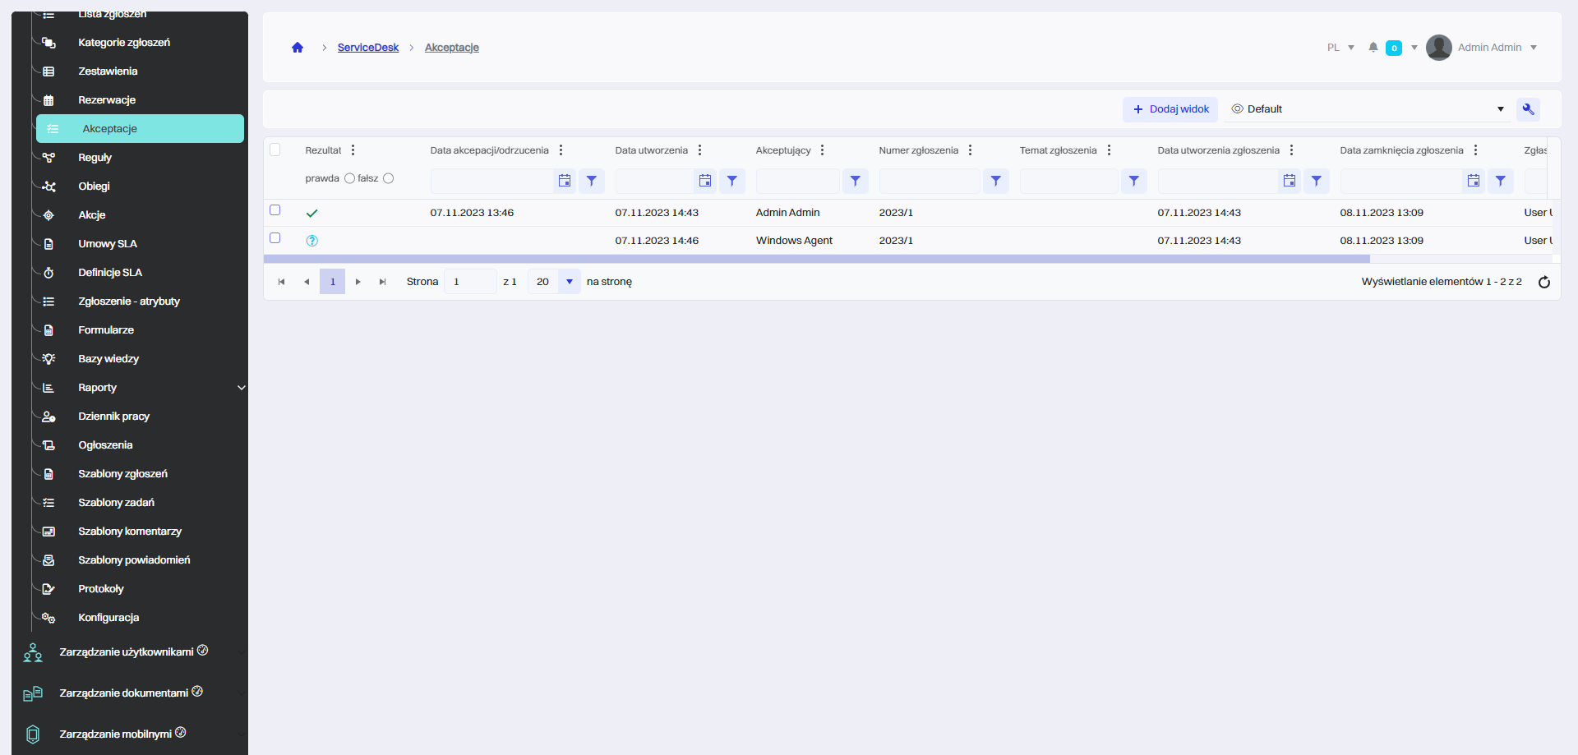1578x755 pixels.
Task: Check the Admin Admin row checkbox
Action: pos(275,210)
